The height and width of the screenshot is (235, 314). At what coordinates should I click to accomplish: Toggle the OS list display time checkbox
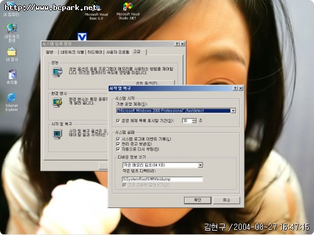[x=118, y=121]
